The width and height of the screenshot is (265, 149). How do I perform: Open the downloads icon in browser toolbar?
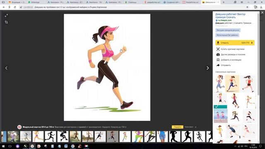[x=261, y=7]
